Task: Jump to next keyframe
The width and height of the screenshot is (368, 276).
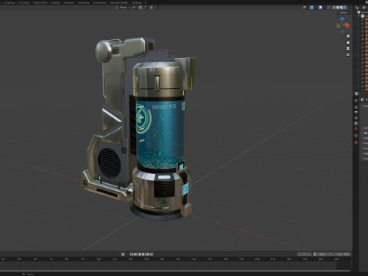Action: click(147, 254)
